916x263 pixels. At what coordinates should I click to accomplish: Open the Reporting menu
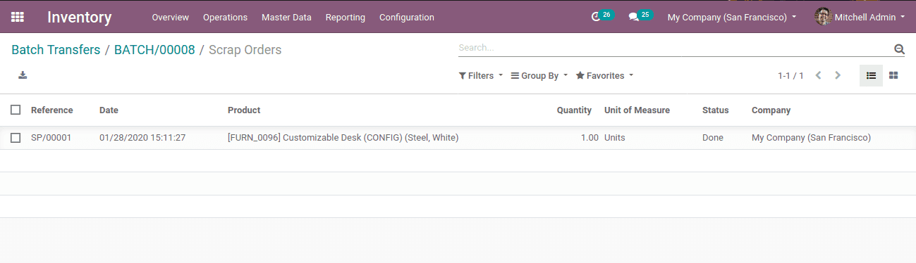tap(346, 17)
